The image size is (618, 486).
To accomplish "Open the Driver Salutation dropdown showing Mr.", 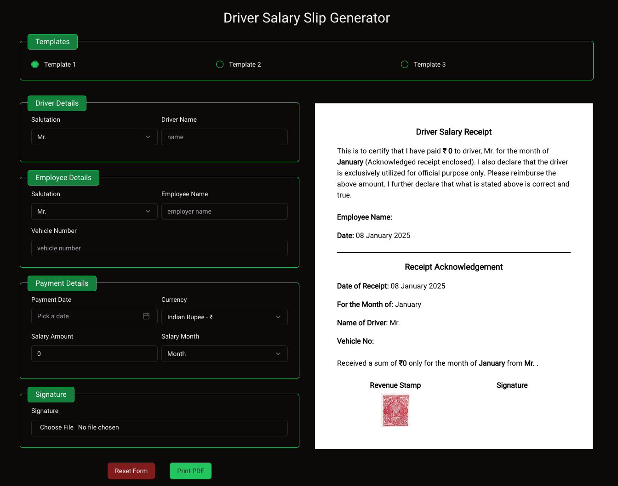I will [94, 137].
